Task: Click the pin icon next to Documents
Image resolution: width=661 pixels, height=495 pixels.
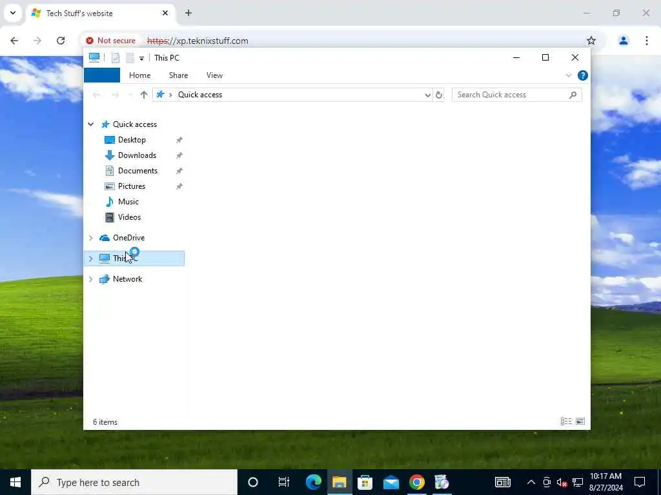Action: pyautogui.click(x=179, y=171)
